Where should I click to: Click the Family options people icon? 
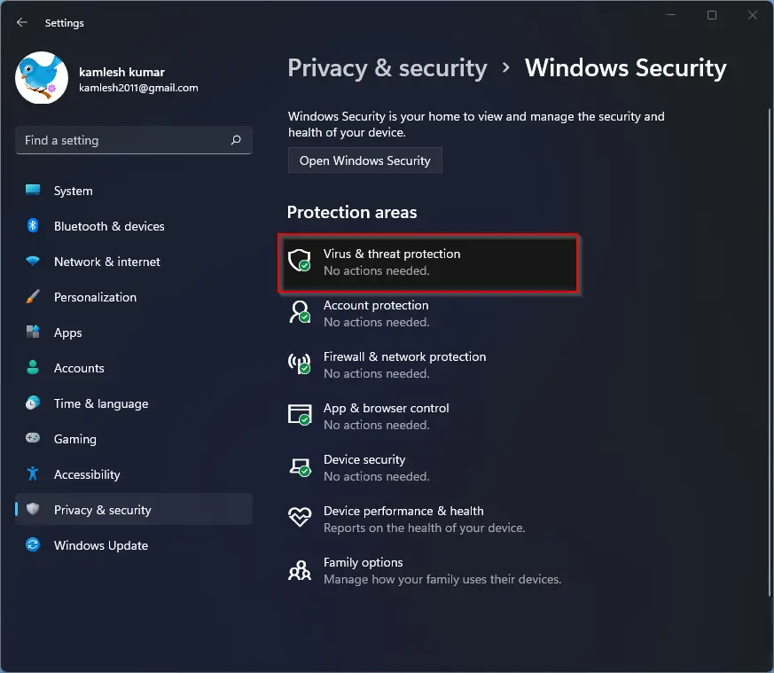point(299,570)
